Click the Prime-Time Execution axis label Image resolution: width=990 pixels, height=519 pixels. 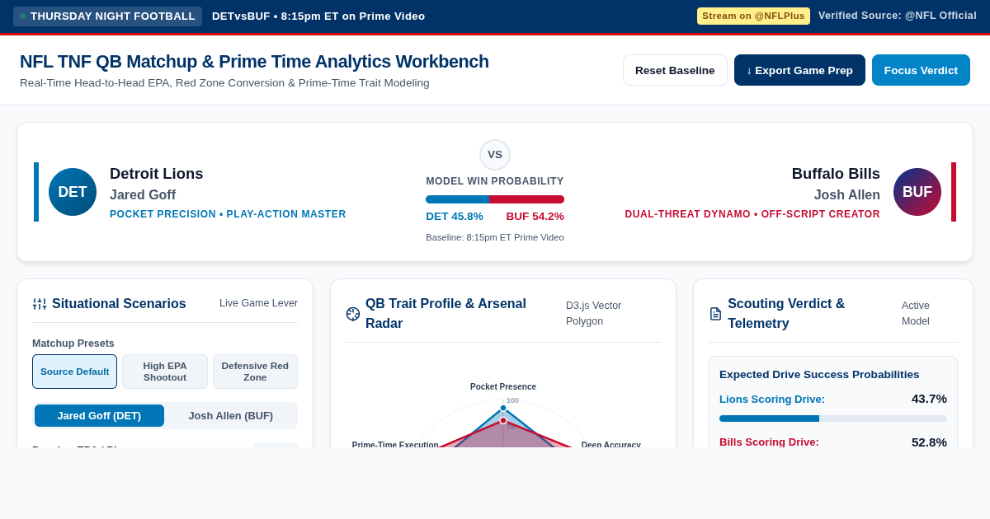click(x=395, y=444)
